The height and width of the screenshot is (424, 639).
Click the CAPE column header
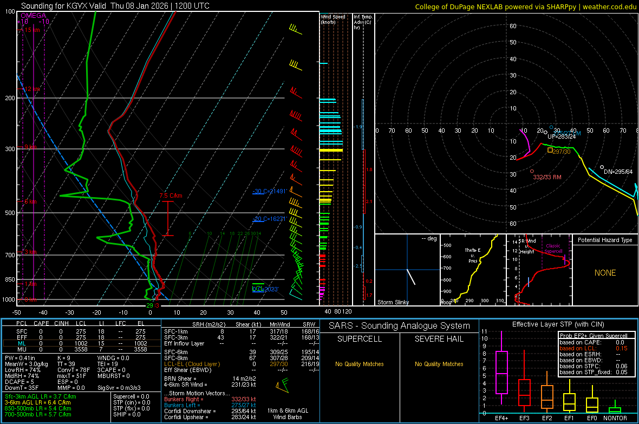[41, 323]
